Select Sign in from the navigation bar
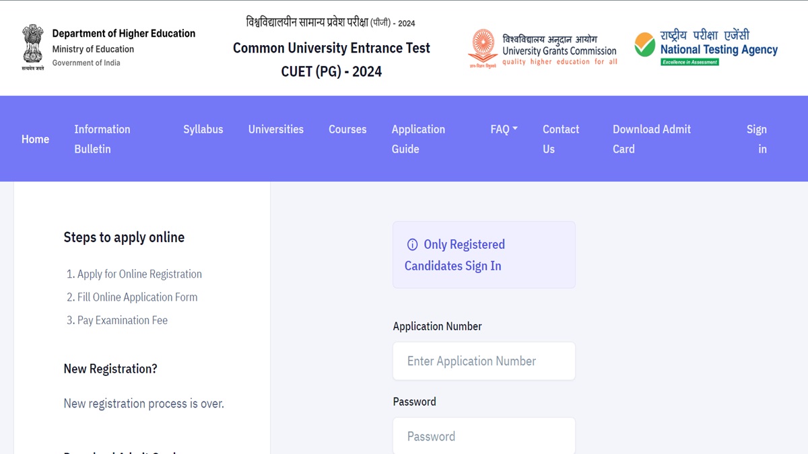Screen dimensions: 808x454 pyautogui.click(x=757, y=139)
